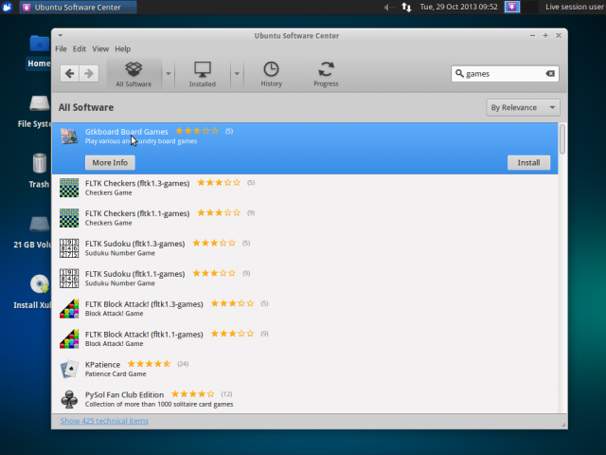The image size is (606, 455).
Task: Select the KPatience card game icon
Action: (x=69, y=368)
